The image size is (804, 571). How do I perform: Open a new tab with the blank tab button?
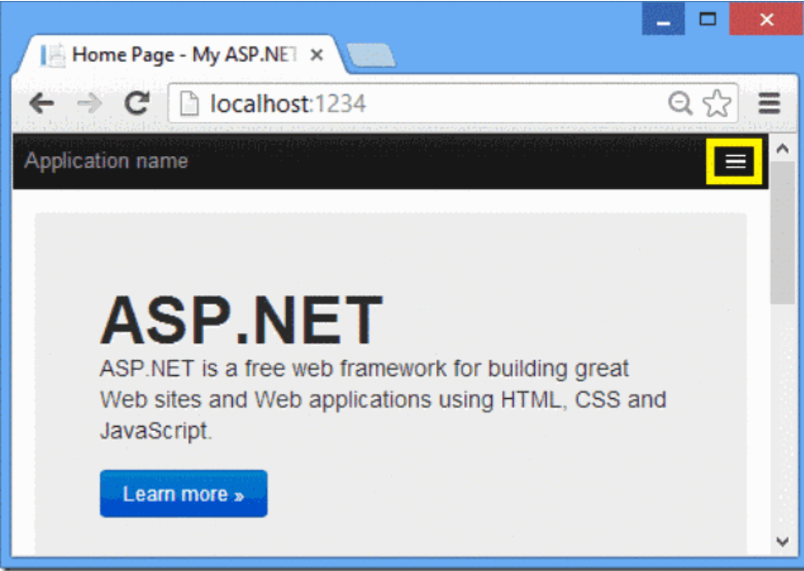tap(370, 57)
